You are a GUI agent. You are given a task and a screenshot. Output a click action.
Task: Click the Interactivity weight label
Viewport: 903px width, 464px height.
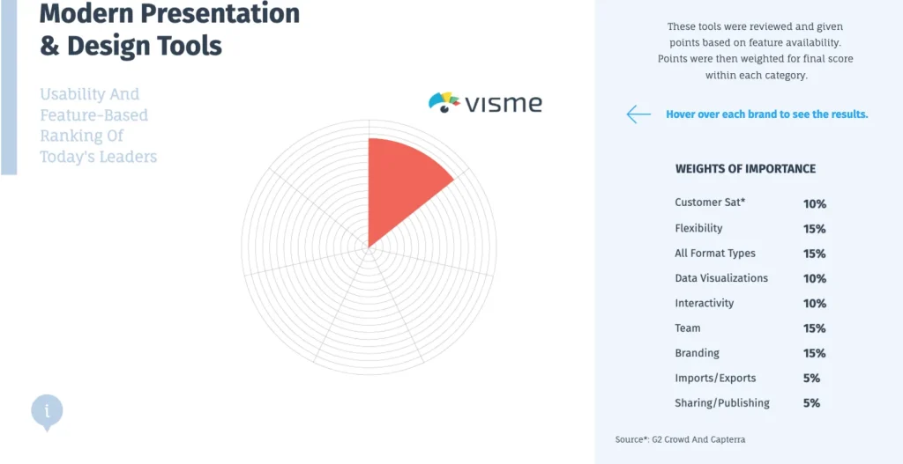tap(704, 303)
